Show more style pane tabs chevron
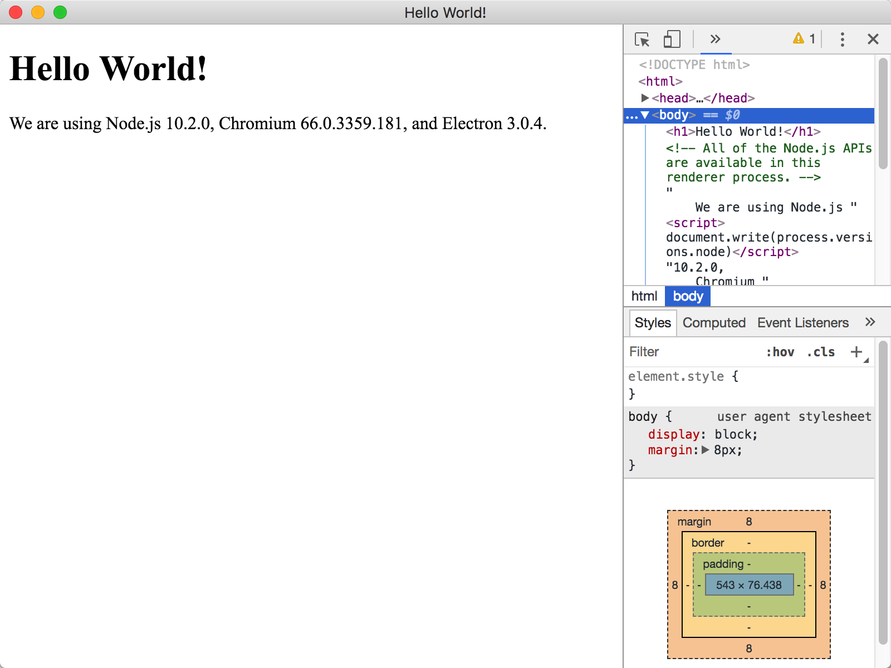This screenshot has width=891, height=668. coord(870,322)
